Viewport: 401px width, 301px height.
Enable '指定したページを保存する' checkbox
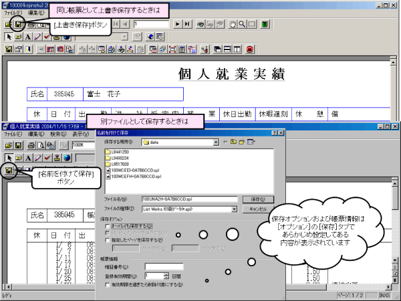108,240
